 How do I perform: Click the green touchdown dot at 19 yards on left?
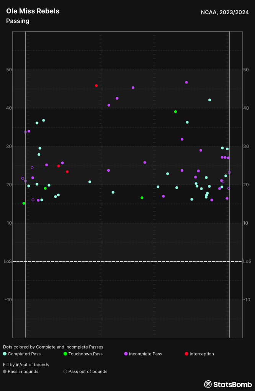coord(45,189)
